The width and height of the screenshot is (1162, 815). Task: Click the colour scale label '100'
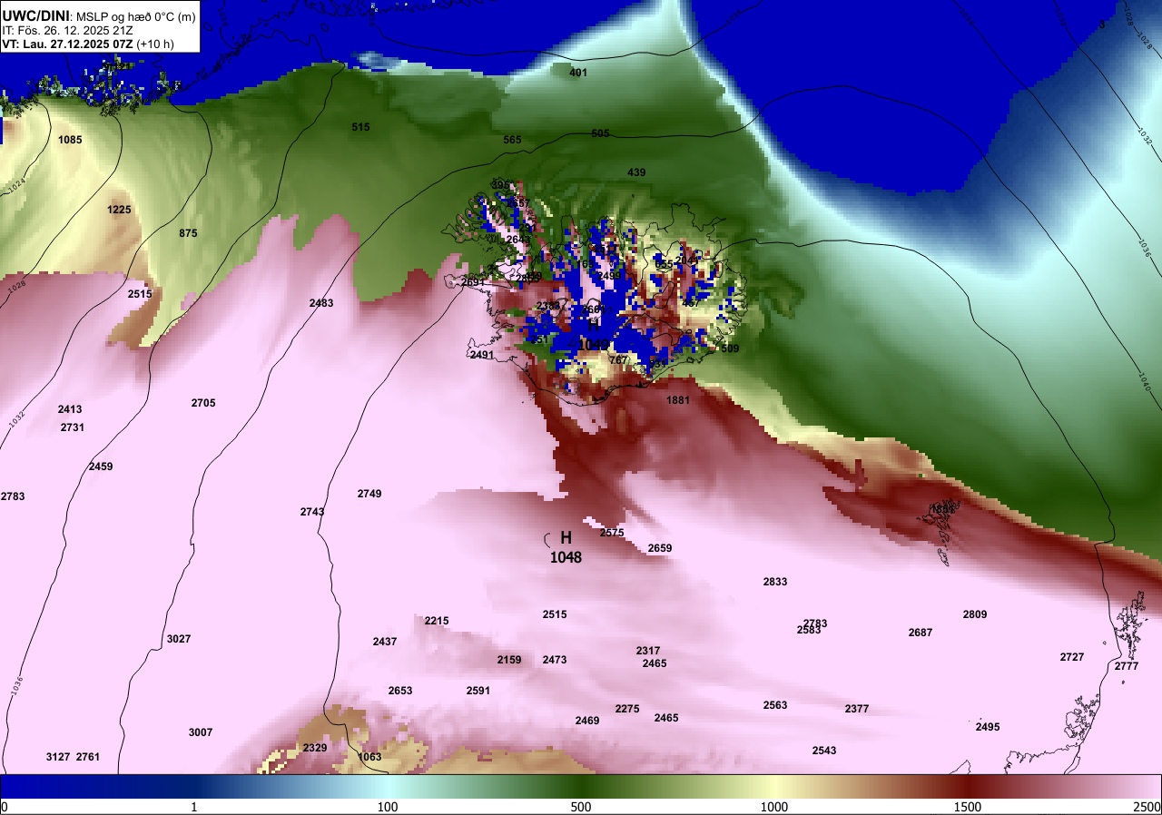coord(388,807)
